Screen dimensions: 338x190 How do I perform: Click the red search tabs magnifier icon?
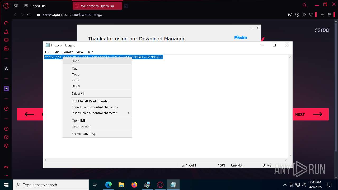305,5
